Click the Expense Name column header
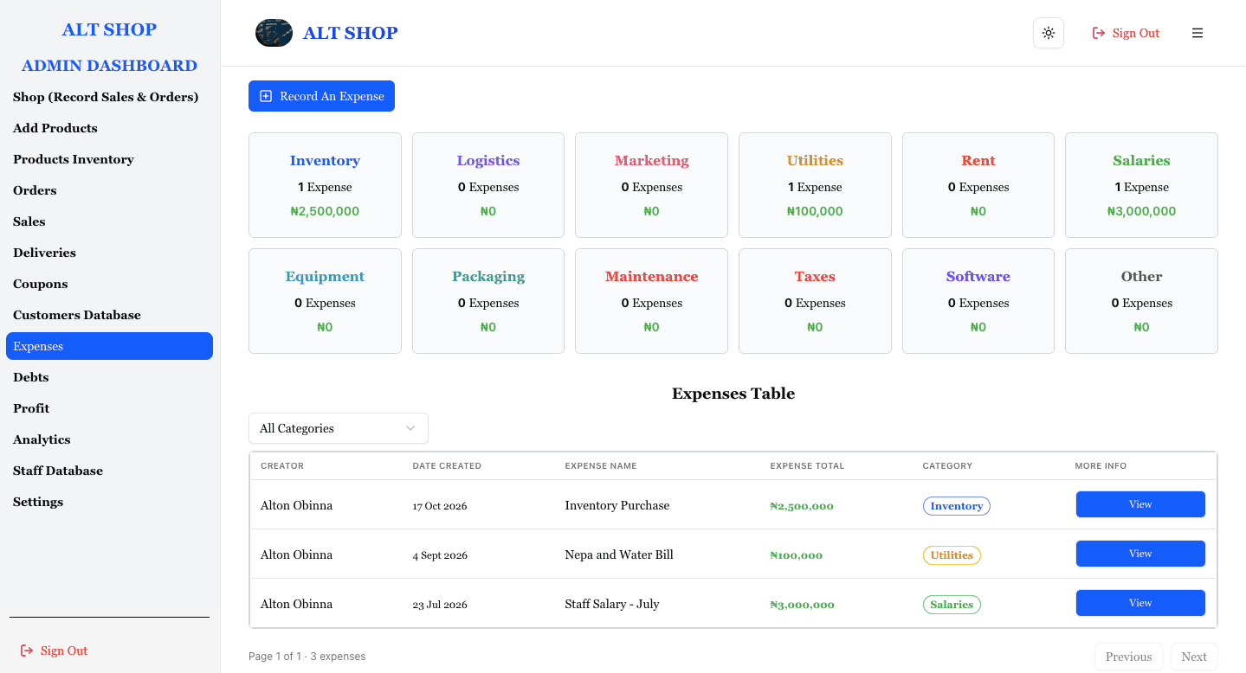Screen dimensions: 1246x673 pyautogui.click(x=601, y=465)
